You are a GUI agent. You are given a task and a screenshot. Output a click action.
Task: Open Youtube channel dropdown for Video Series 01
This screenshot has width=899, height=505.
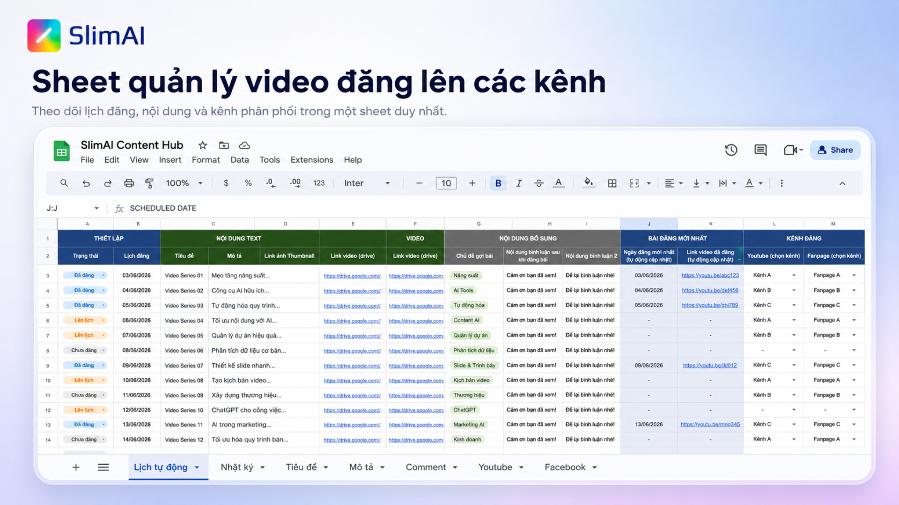[x=794, y=275]
